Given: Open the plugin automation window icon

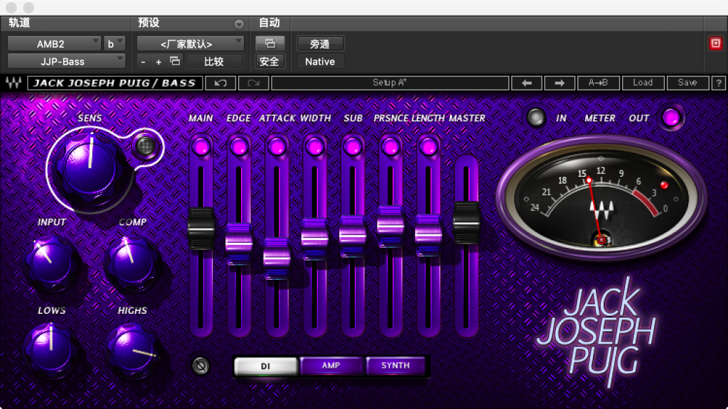Looking at the screenshot, I should (269, 43).
